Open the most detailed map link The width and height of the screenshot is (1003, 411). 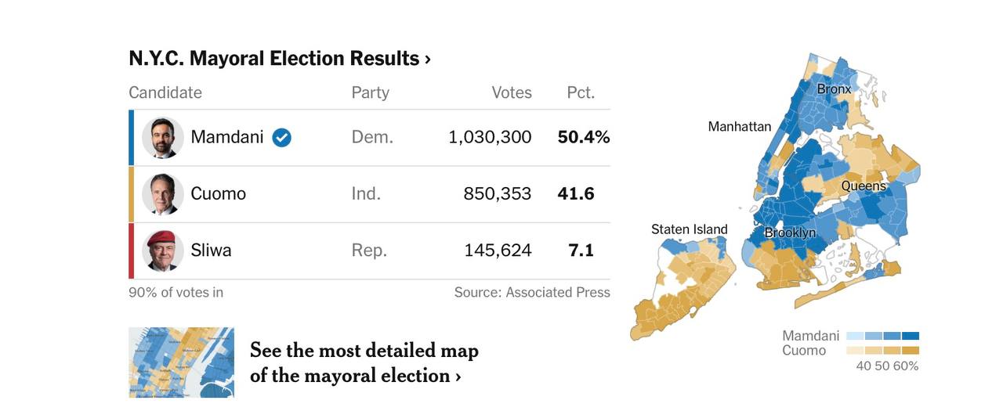(364, 362)
